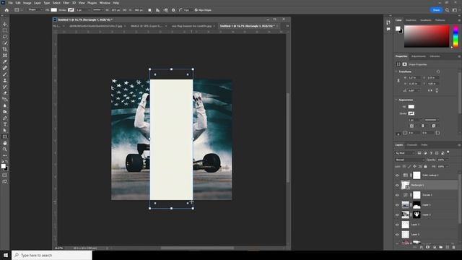The width and height of the screenshot is (462, 260).
Task: Select the Zoom tool in toolbox
Action: point(5,149)
